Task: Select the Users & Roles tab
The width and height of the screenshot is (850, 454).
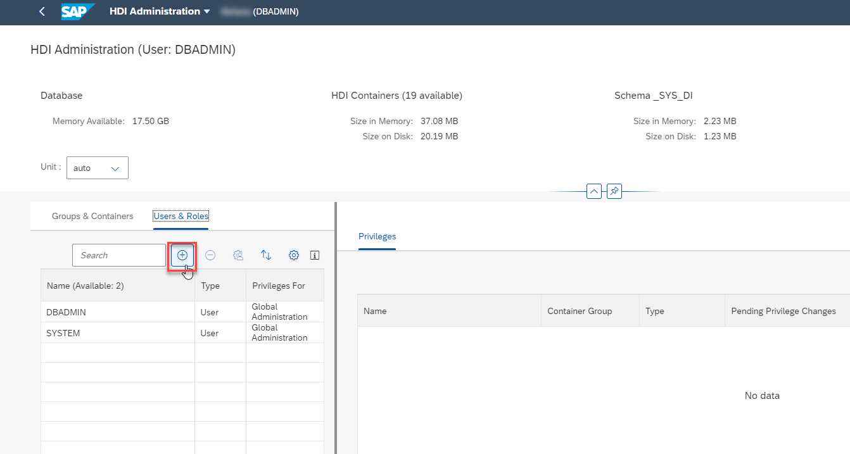Action: coord(181,216)
